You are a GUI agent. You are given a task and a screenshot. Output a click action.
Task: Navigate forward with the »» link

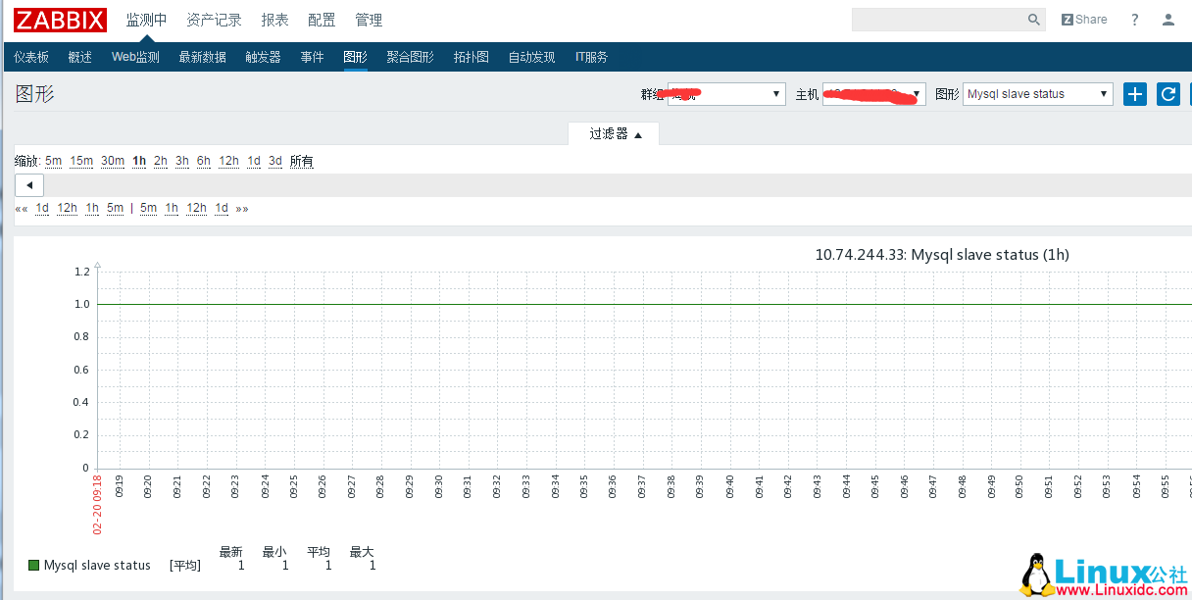(x=241, y=208)
